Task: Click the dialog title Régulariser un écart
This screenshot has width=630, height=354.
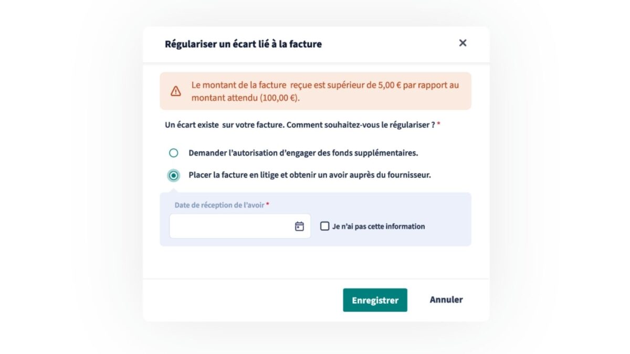Action: point(243,44)
